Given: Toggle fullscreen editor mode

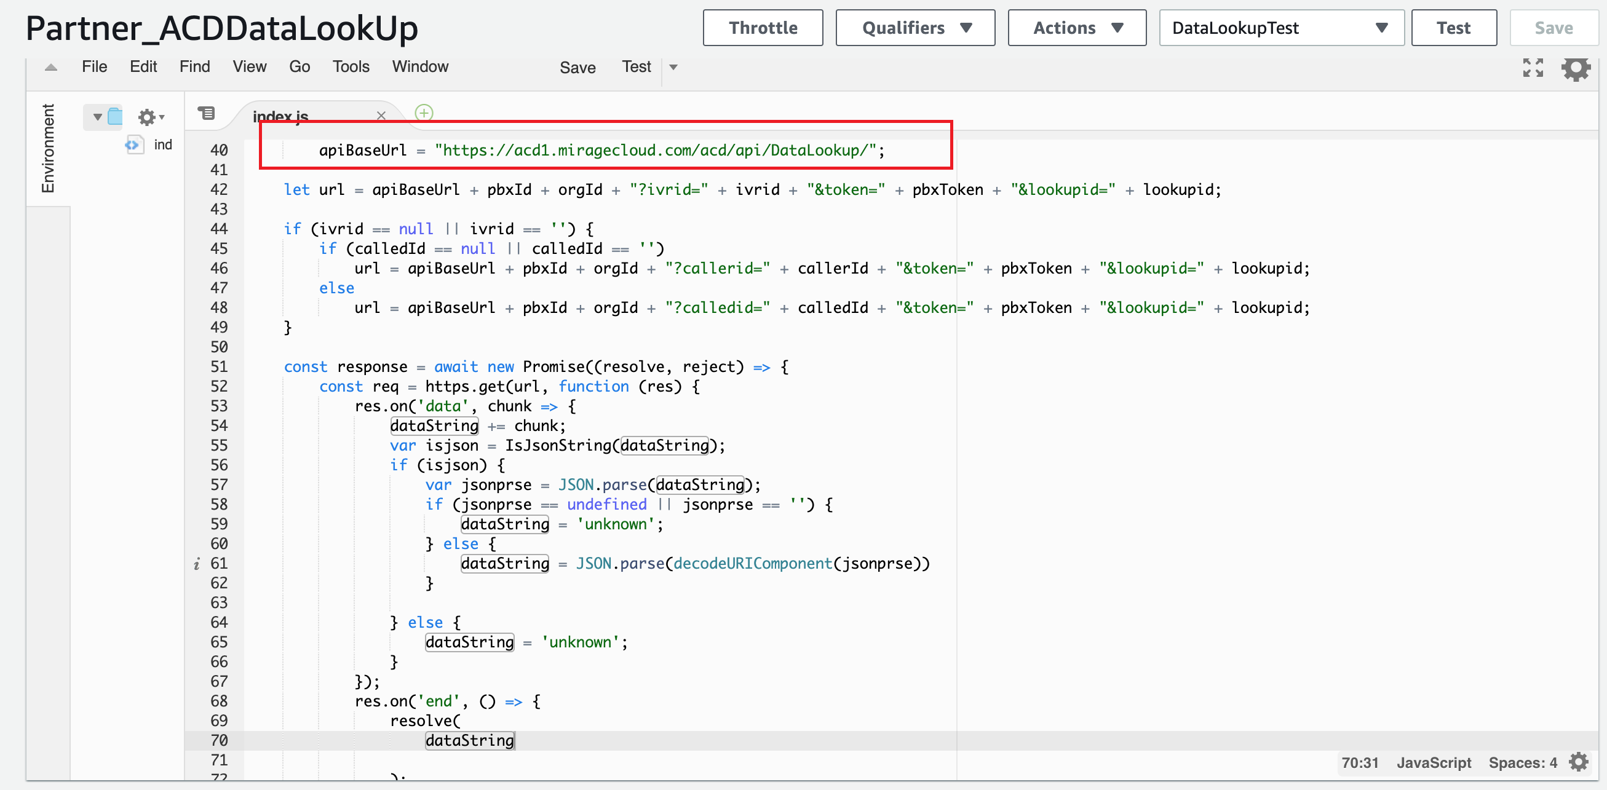Looking at the screenshot, I should point(1533,68).
